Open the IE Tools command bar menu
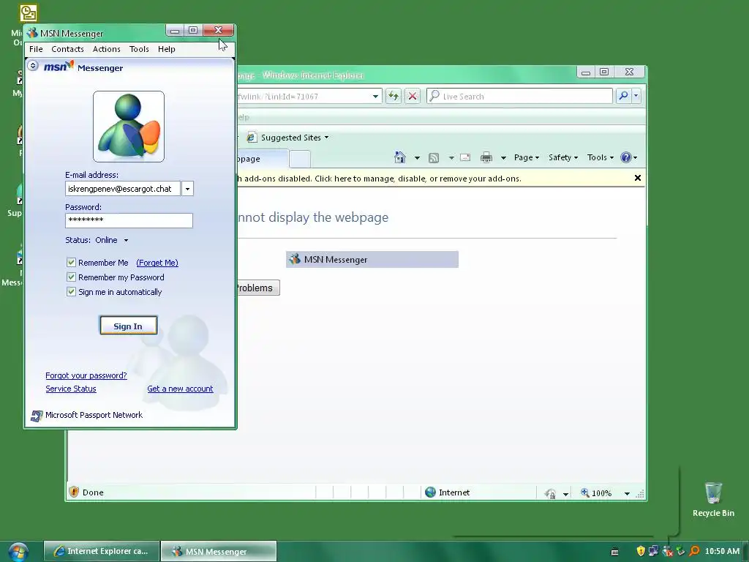 pyautogui.click(x=601, y=157)
